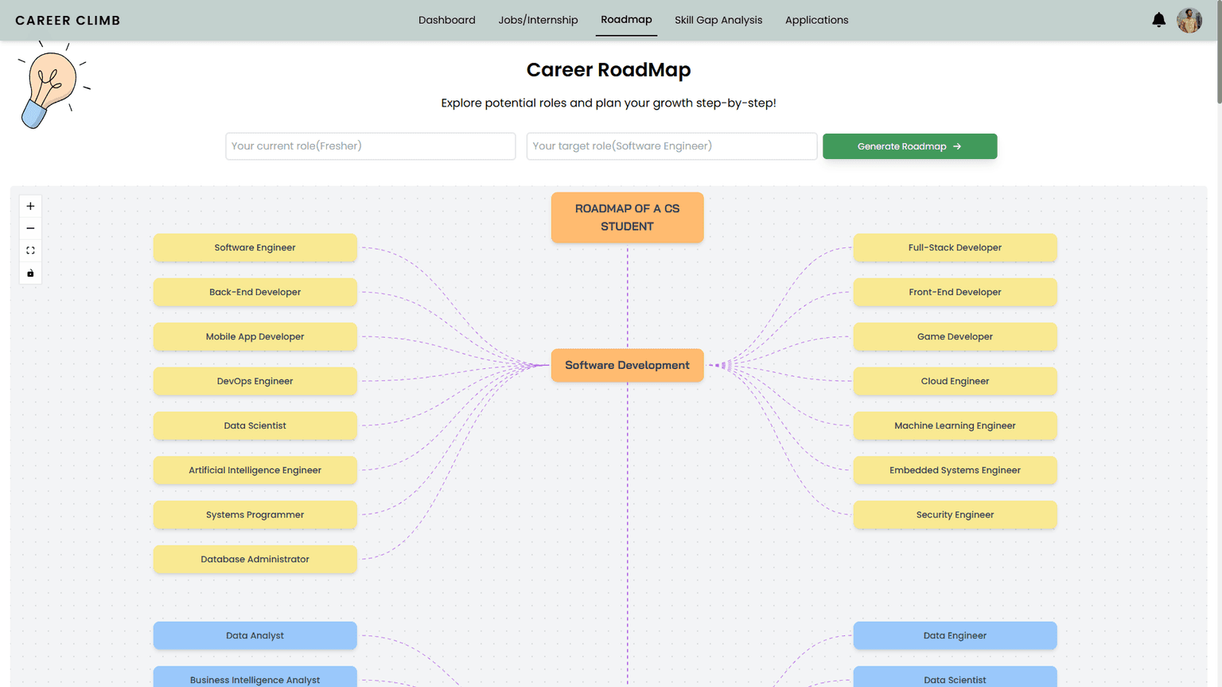Viewport: 1222px width, 687px height.
Task: Select the Software Engineer node
Action: (x=255, y=247)
